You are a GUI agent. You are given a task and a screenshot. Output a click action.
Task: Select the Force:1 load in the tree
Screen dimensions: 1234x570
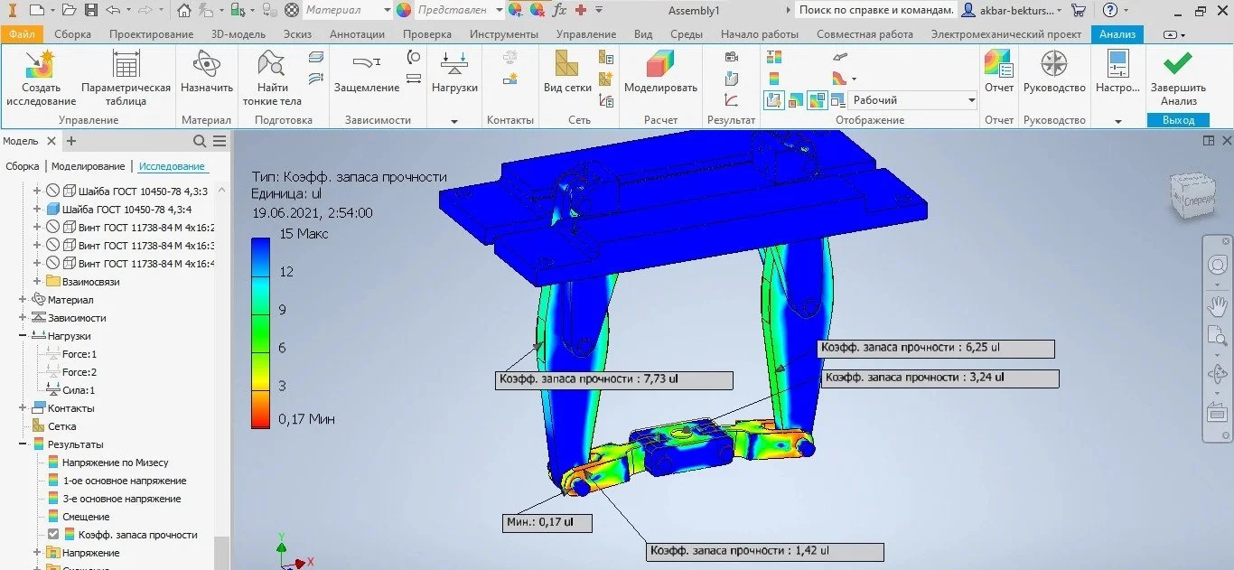[x=79, y=354]
